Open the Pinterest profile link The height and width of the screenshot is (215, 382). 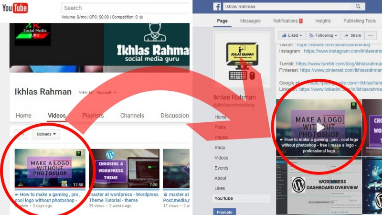341,70
